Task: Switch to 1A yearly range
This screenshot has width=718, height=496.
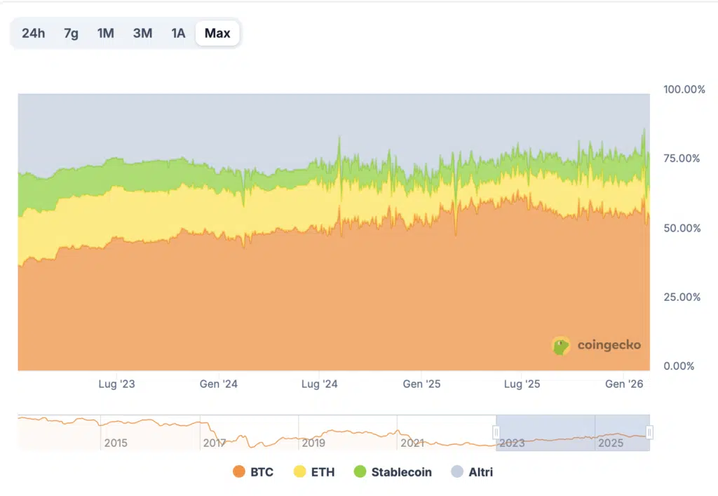Action: [179, 33]
